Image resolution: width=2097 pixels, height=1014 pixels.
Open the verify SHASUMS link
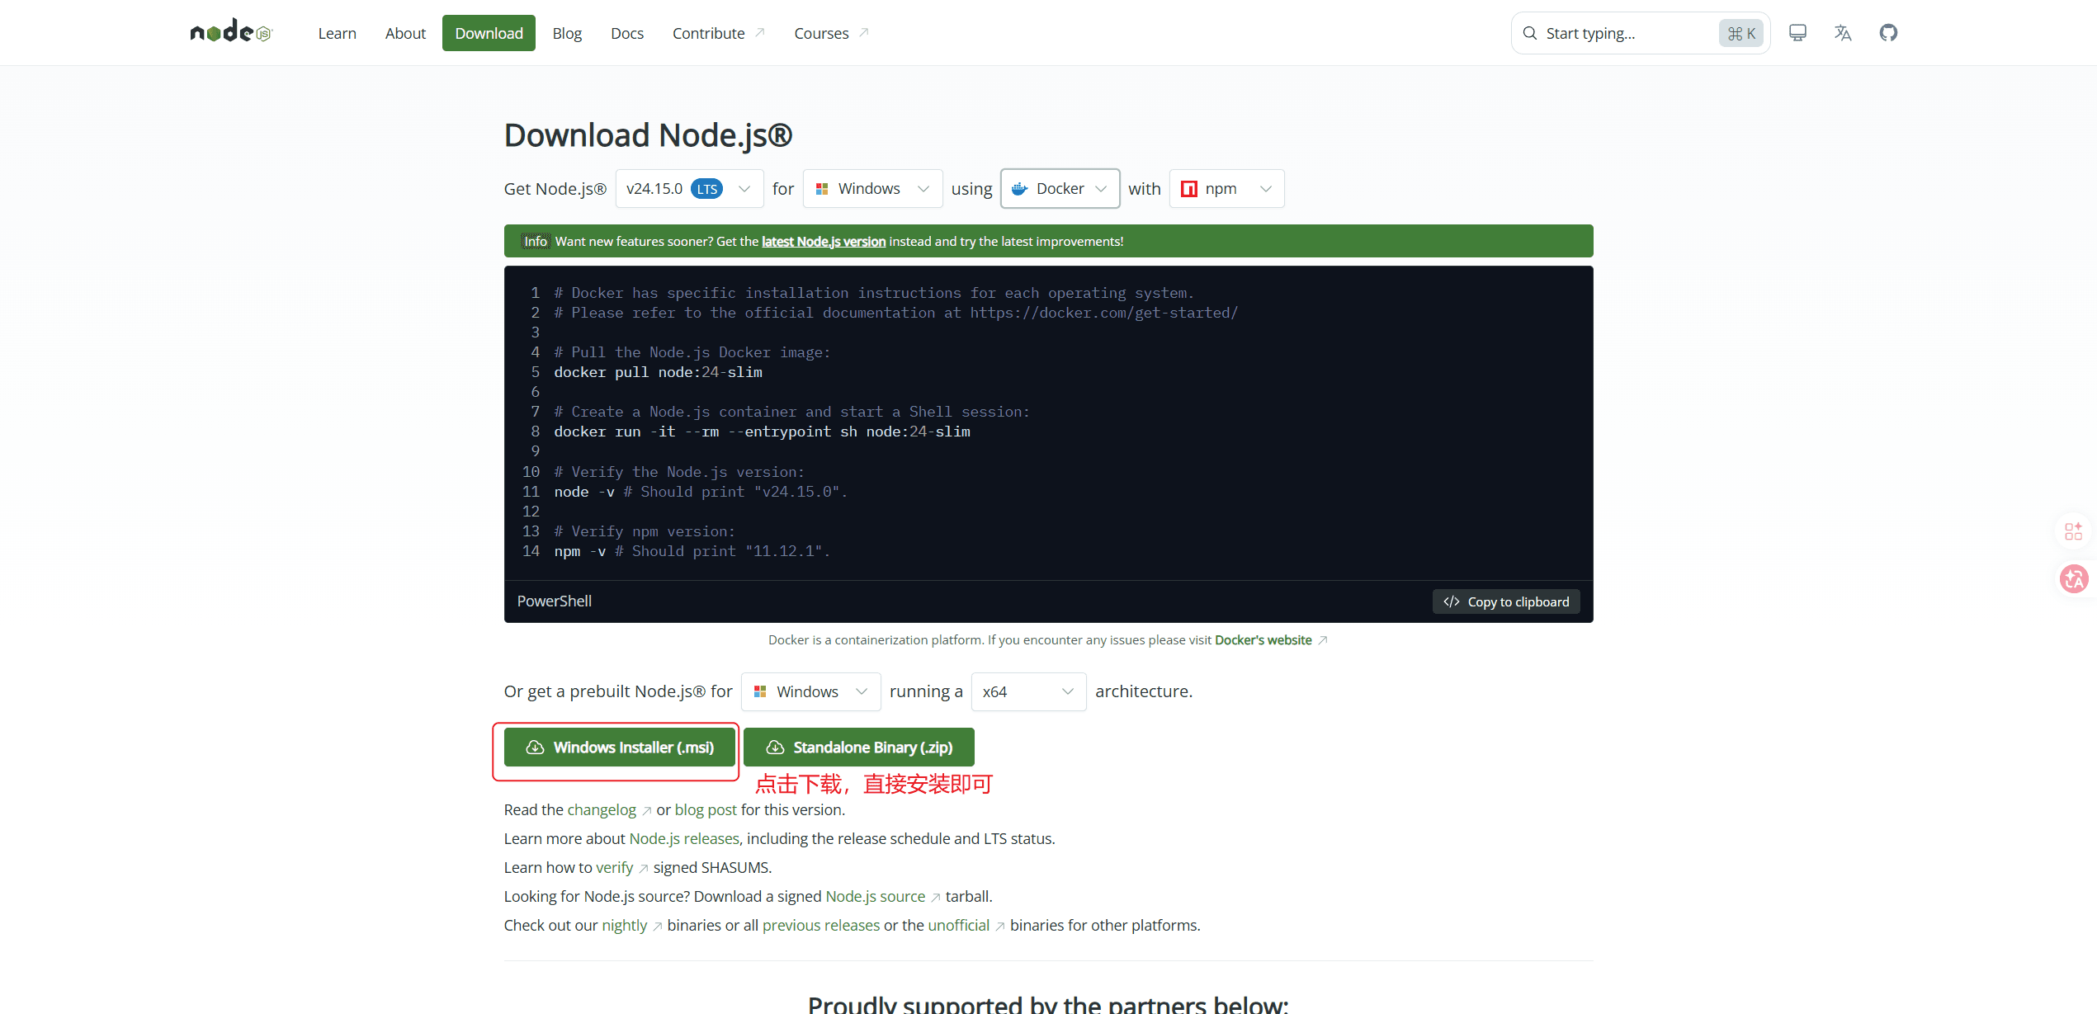coord(614,868)
